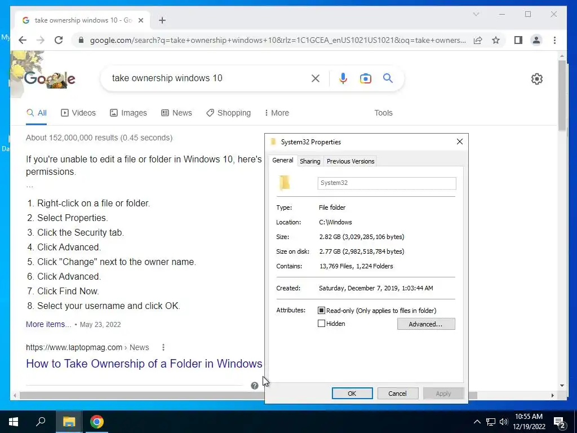Switch to News results

pos(176,113)
